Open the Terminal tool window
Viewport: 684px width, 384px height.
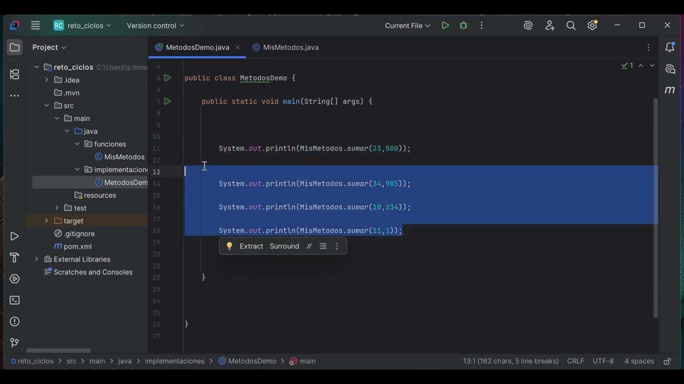15,300
